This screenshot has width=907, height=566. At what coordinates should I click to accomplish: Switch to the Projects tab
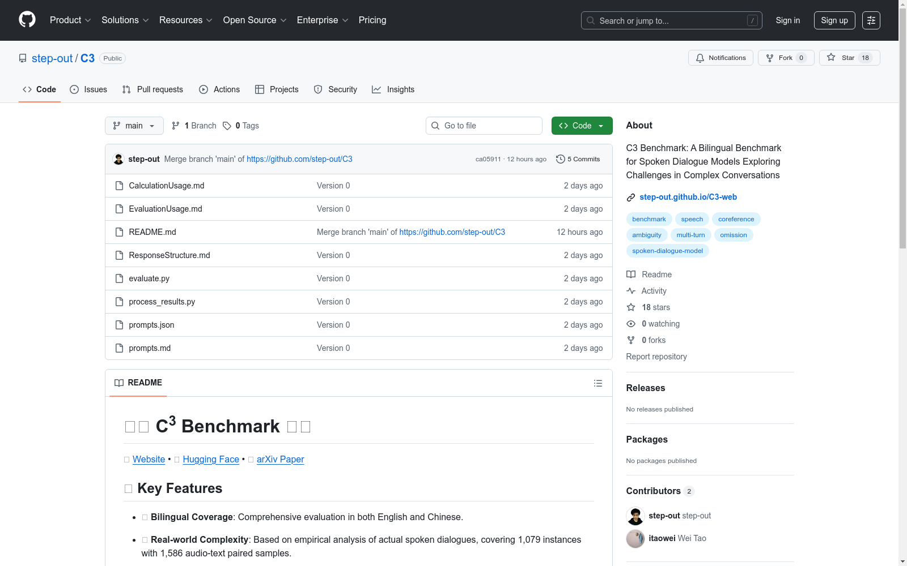[277, 89]
